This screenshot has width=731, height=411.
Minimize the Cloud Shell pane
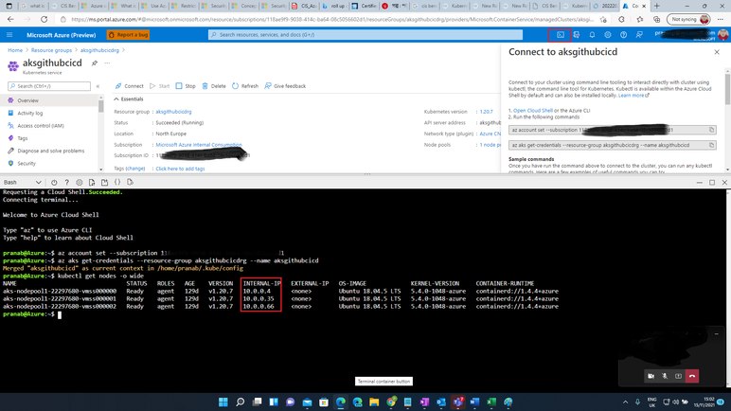point(700,183)
